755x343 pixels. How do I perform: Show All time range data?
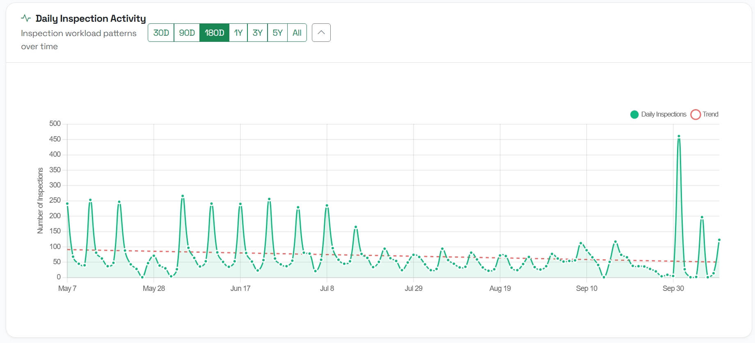point(297,33)
